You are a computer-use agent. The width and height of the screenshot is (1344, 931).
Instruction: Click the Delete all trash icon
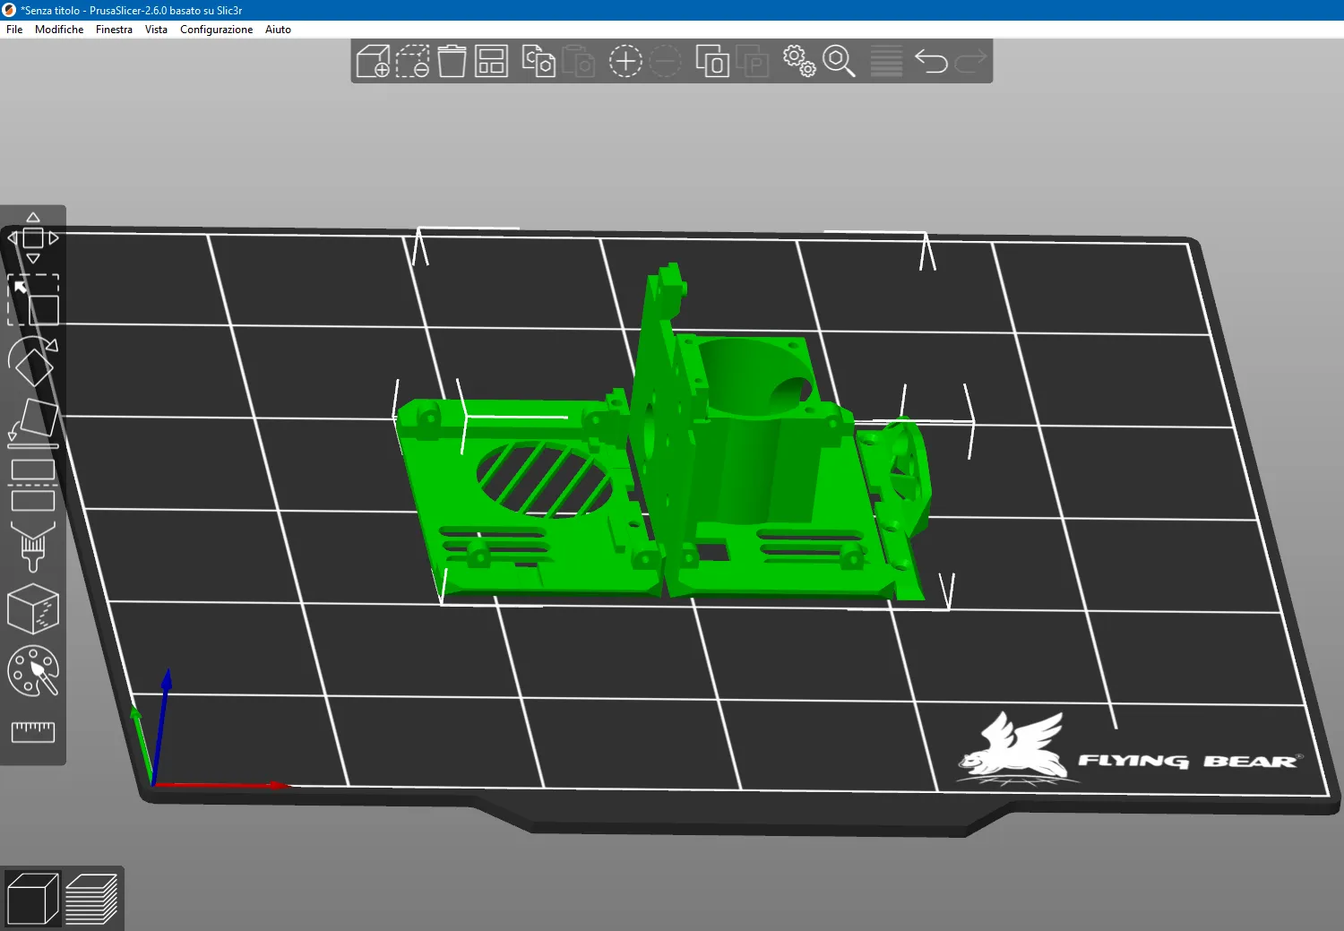[452, 62]
